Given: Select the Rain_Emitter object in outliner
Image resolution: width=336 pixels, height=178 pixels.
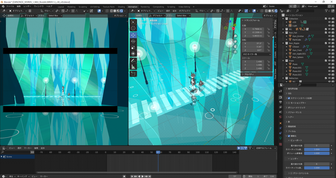Looking at the screenshot, I should click(x=299, y=36).
